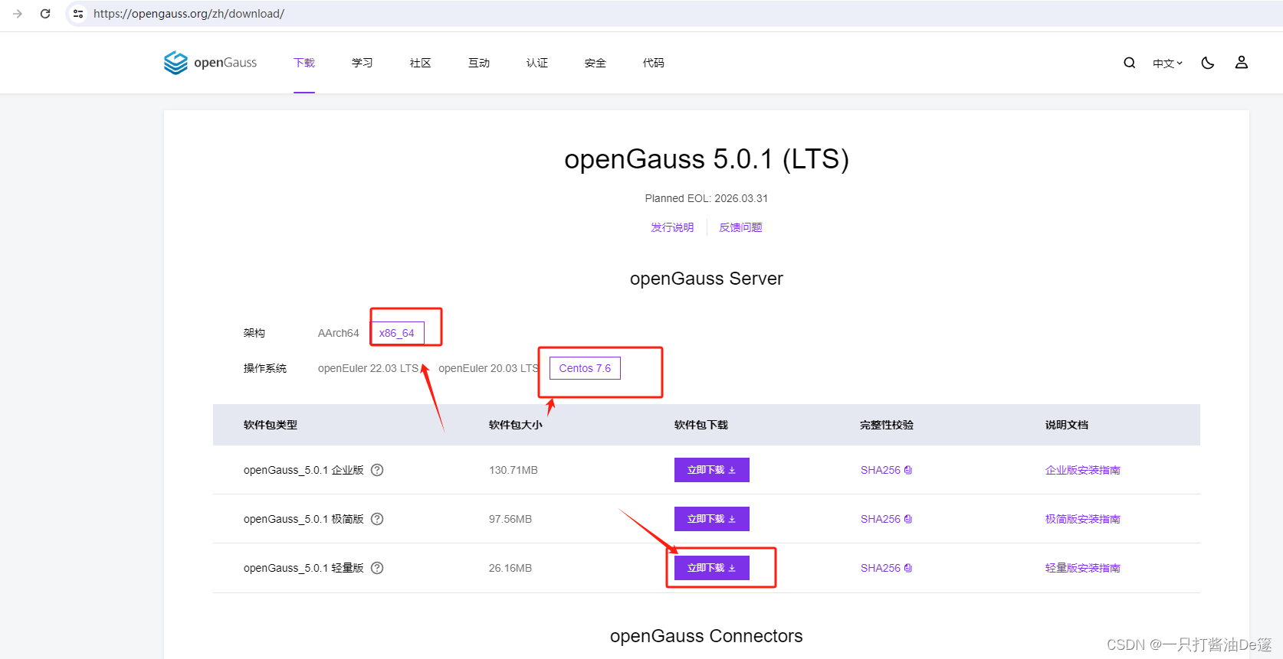This screenshot has width=1283, height=659.
Task: Click help icon beside 极简版 package
Action: click(x=377, y=519)
